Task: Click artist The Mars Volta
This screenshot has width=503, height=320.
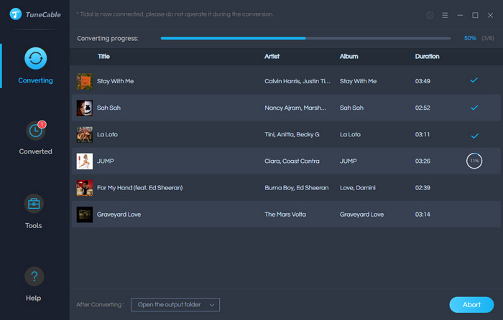Action: tap(285, 215)
